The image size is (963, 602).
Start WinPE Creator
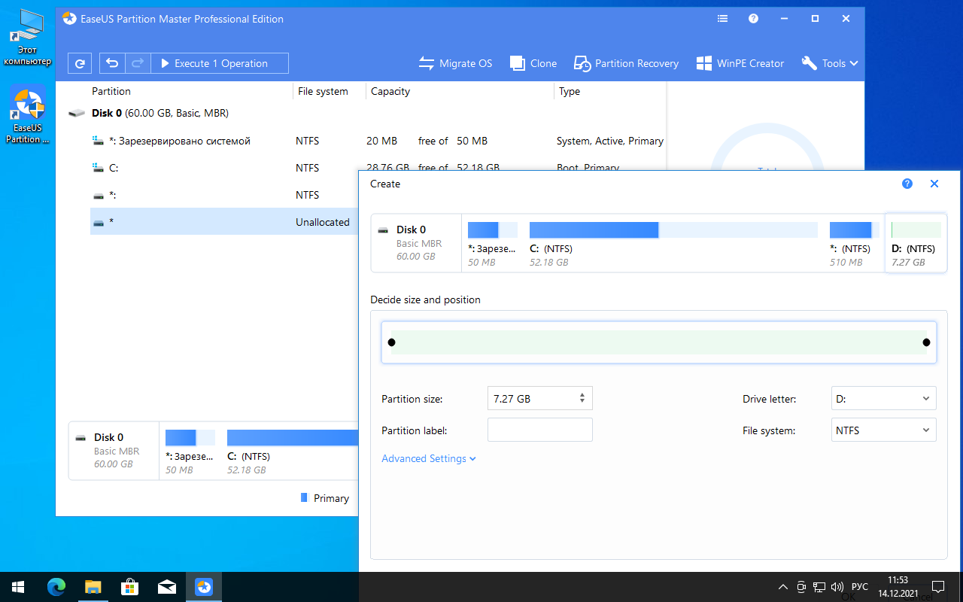[x=740, y=63]
